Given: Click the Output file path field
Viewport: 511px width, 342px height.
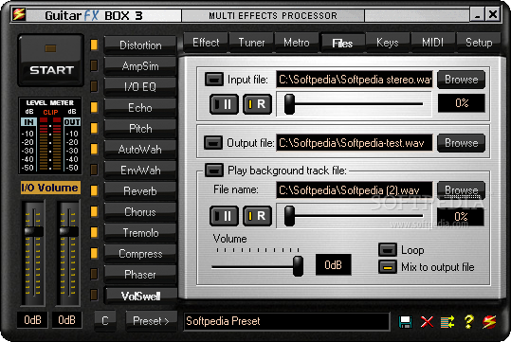Looking at the screenshot, I should coord(355,143).
